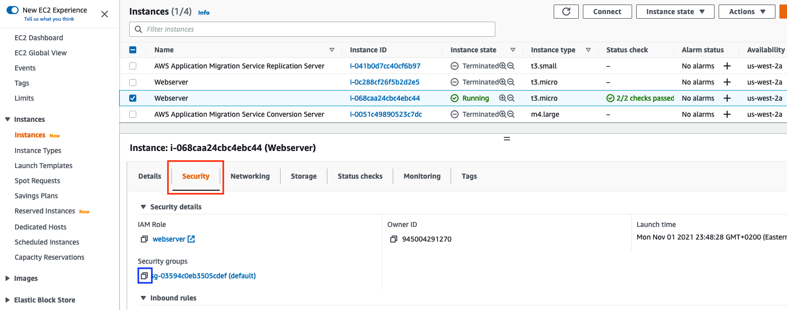Switch to the Networking tab
This screenshot has height=310, width=787.
250,176
